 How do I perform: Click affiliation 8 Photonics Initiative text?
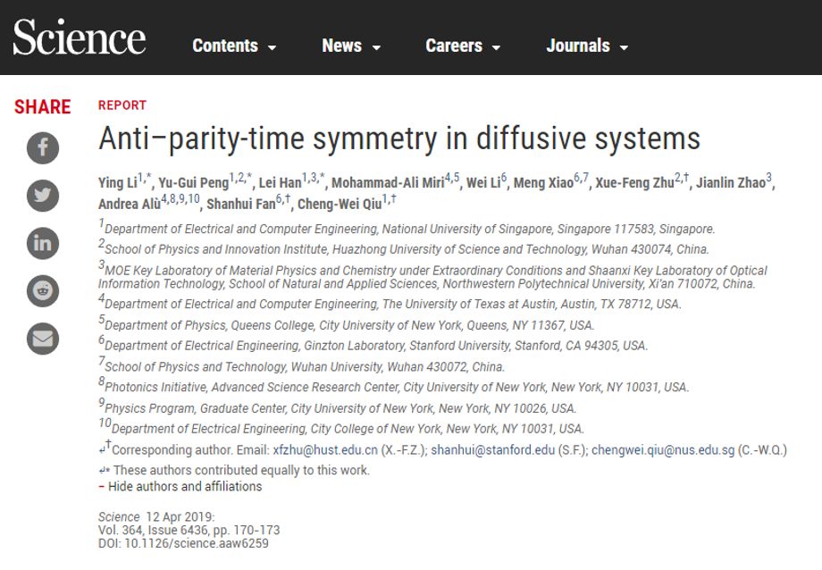(394, 387)
